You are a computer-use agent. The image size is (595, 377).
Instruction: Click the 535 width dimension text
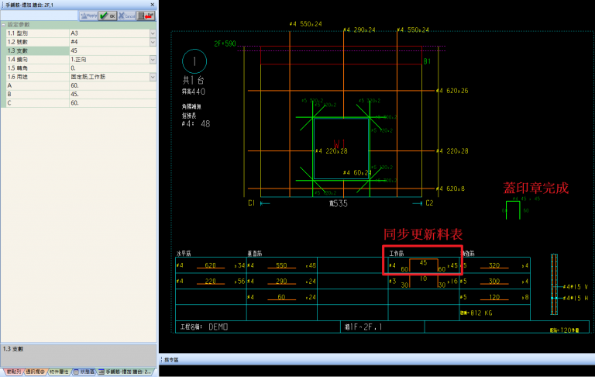pos(339,204)
